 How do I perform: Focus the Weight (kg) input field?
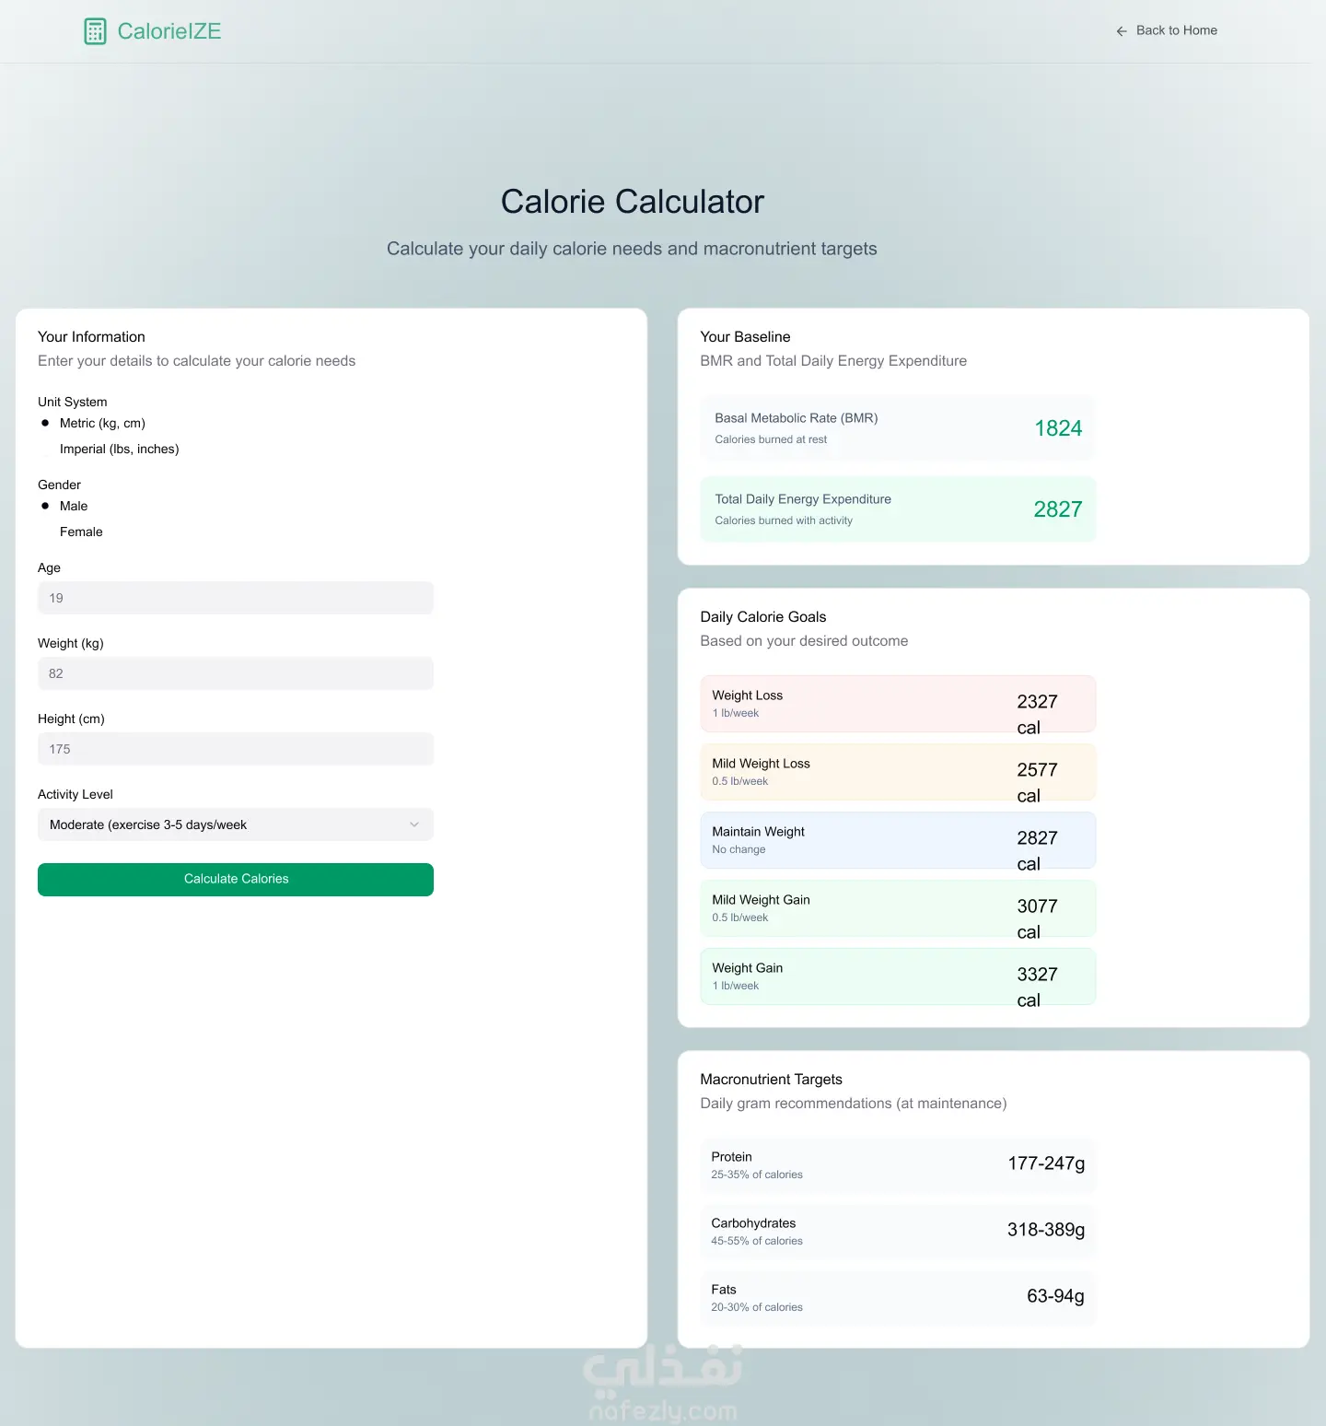[235, 673]
